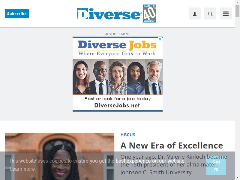240x180 pixels.
Task: Accept cookies with Got it!
Action: point(216,166)
